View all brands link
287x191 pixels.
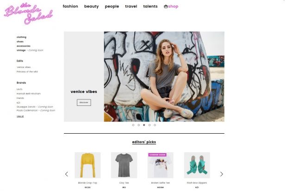tap(20, 116)
